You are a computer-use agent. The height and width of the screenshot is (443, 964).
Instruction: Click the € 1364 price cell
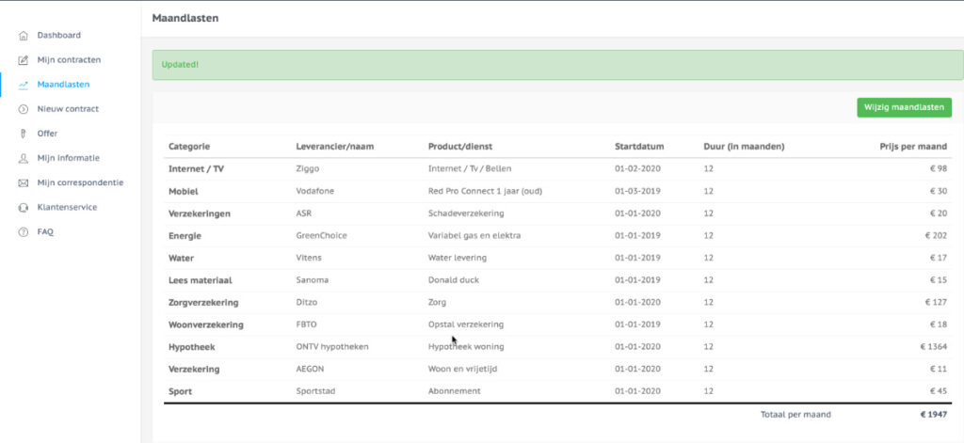coord(934,347)
